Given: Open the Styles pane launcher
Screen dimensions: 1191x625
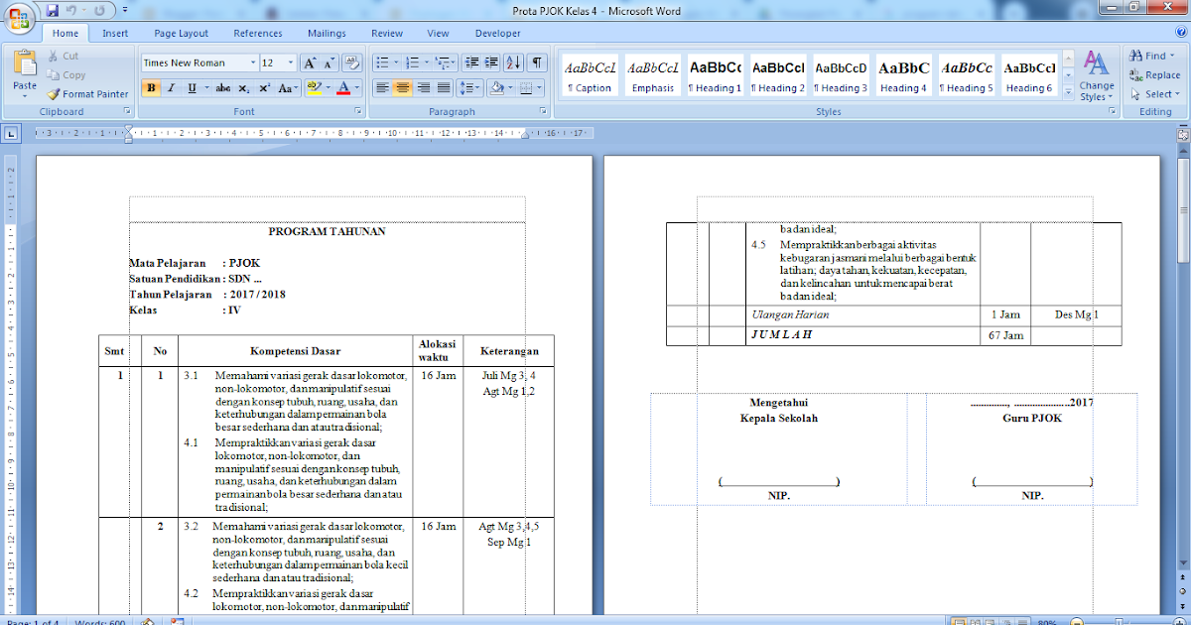Looking at the screenshot, I should click(1112, 112).
